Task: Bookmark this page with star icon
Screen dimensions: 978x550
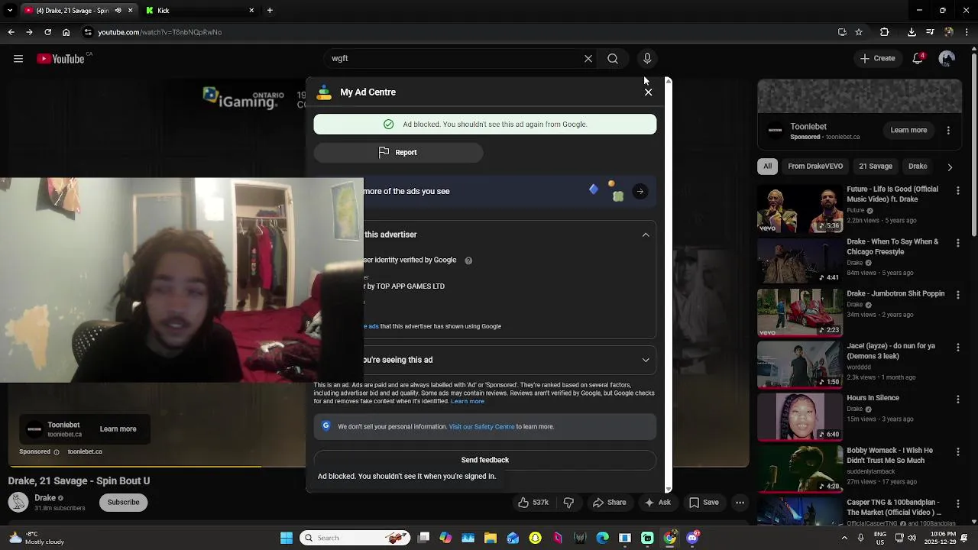Action: [x=859, y=32]
